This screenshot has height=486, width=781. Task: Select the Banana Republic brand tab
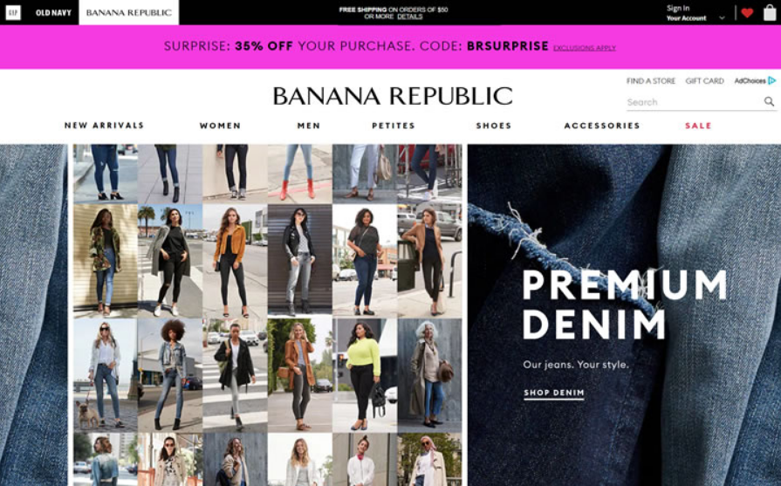point(129,12)
